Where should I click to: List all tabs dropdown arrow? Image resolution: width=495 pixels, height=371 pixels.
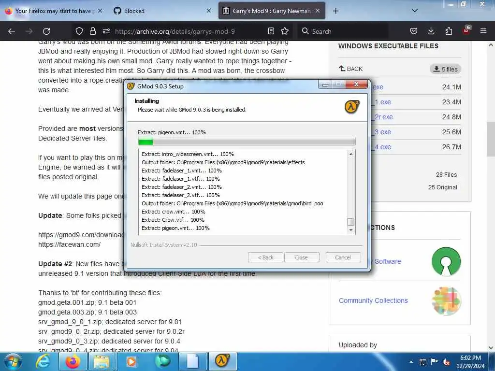point(415,11)
